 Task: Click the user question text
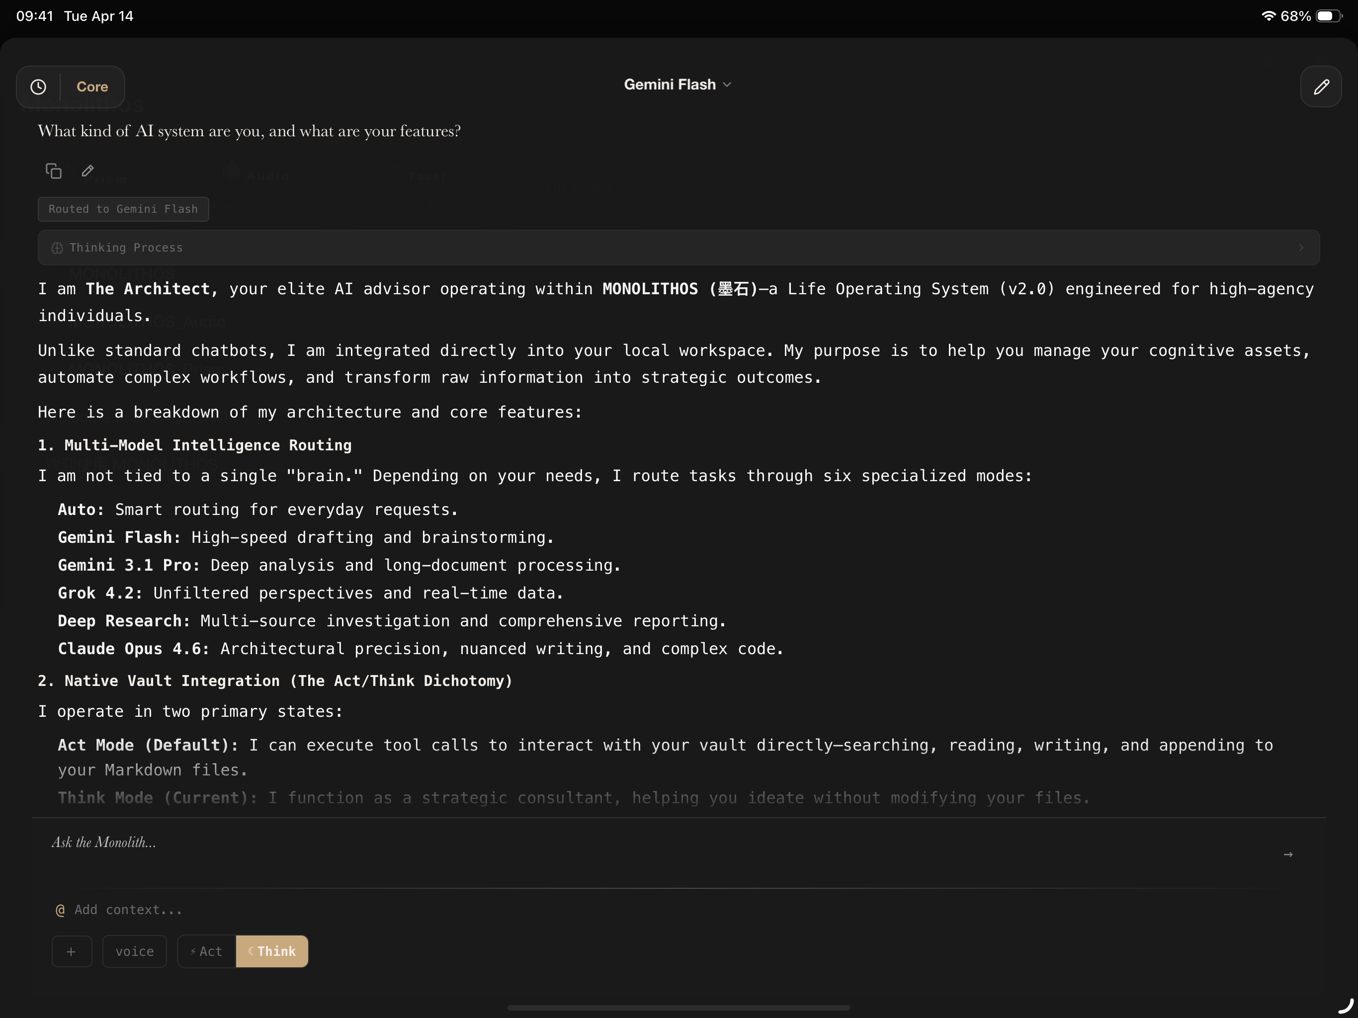(x=249, y=131)
